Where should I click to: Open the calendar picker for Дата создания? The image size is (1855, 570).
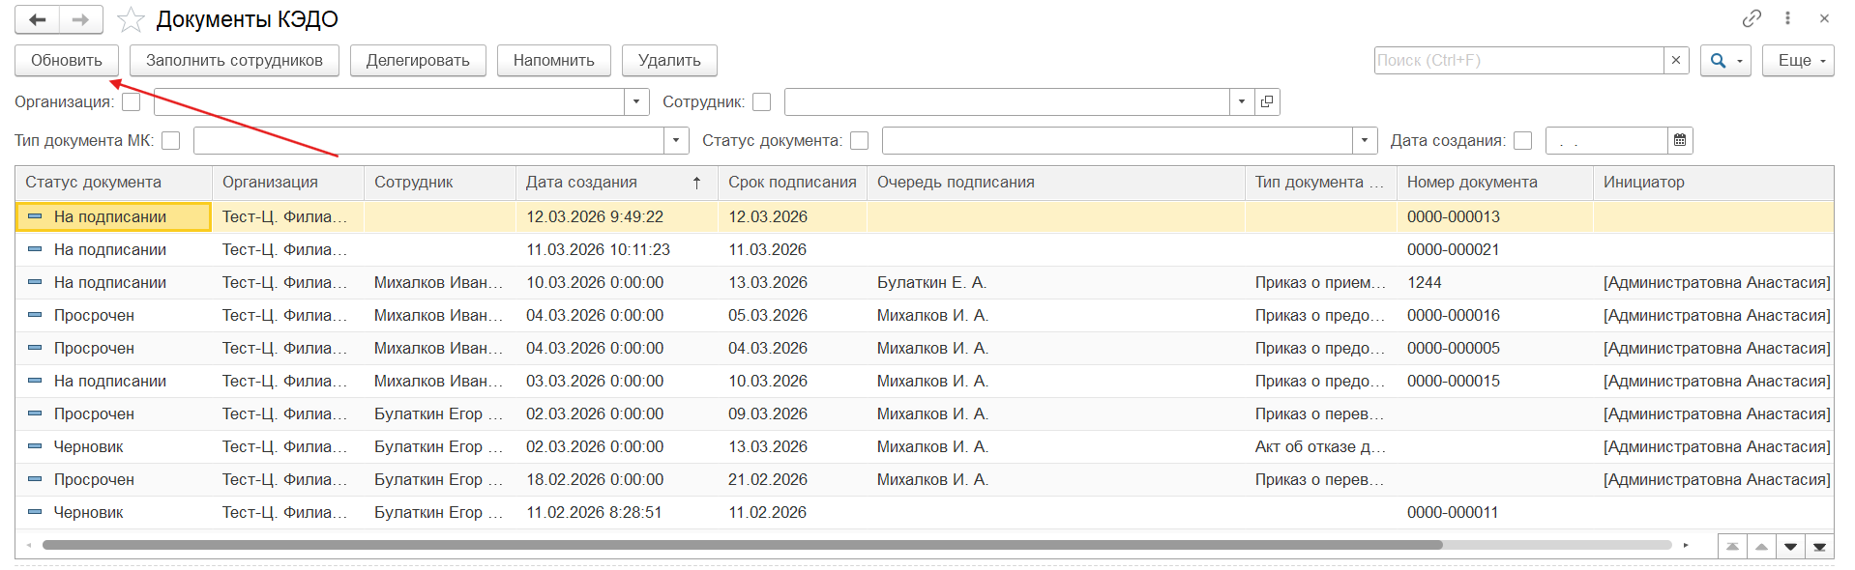1680,140
